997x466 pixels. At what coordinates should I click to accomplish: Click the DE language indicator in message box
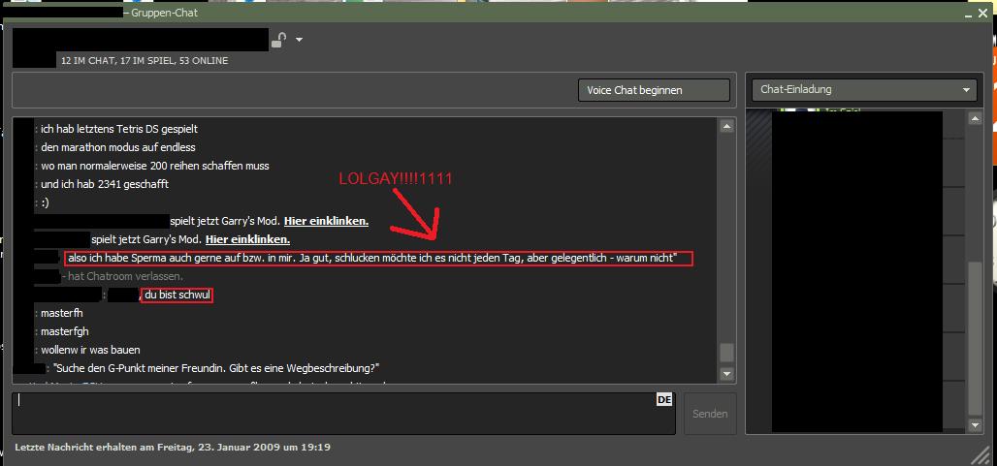click(664, 399)
